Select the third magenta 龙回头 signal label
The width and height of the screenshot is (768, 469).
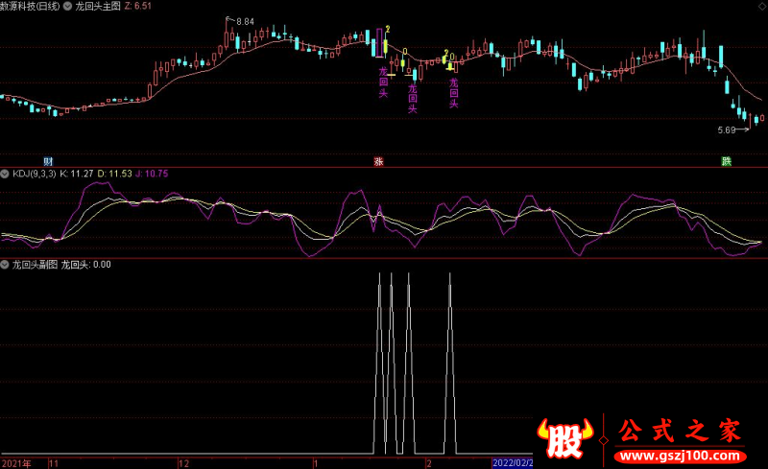(x=453, y=92)
